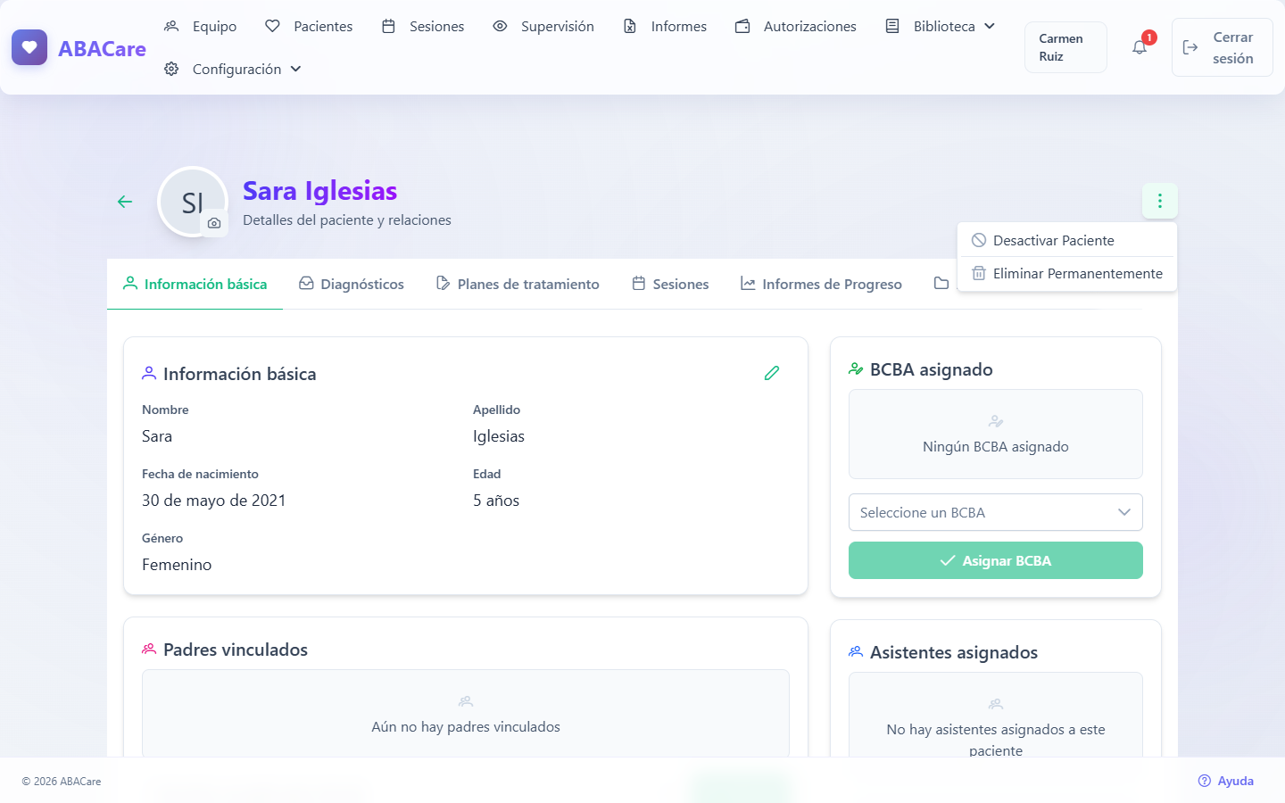Go to Pacientes in the top navigation

[x=309, y=27]
